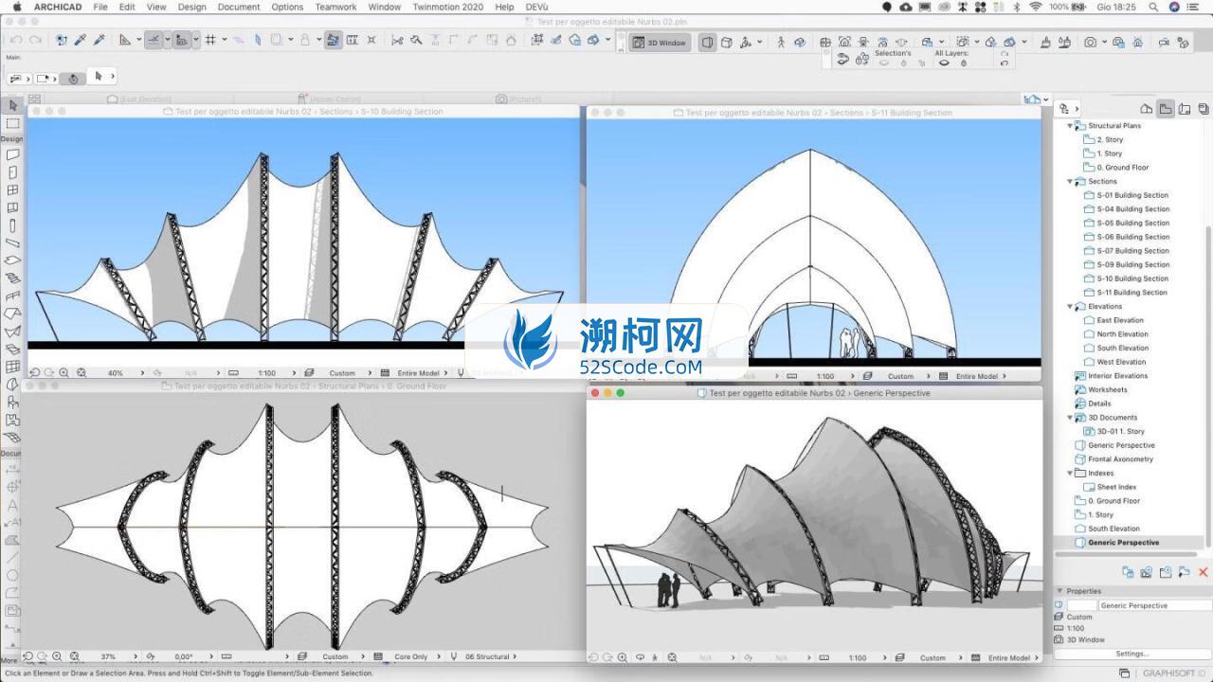Select Frontal Axonometry in Navigator

(1120, 459)
